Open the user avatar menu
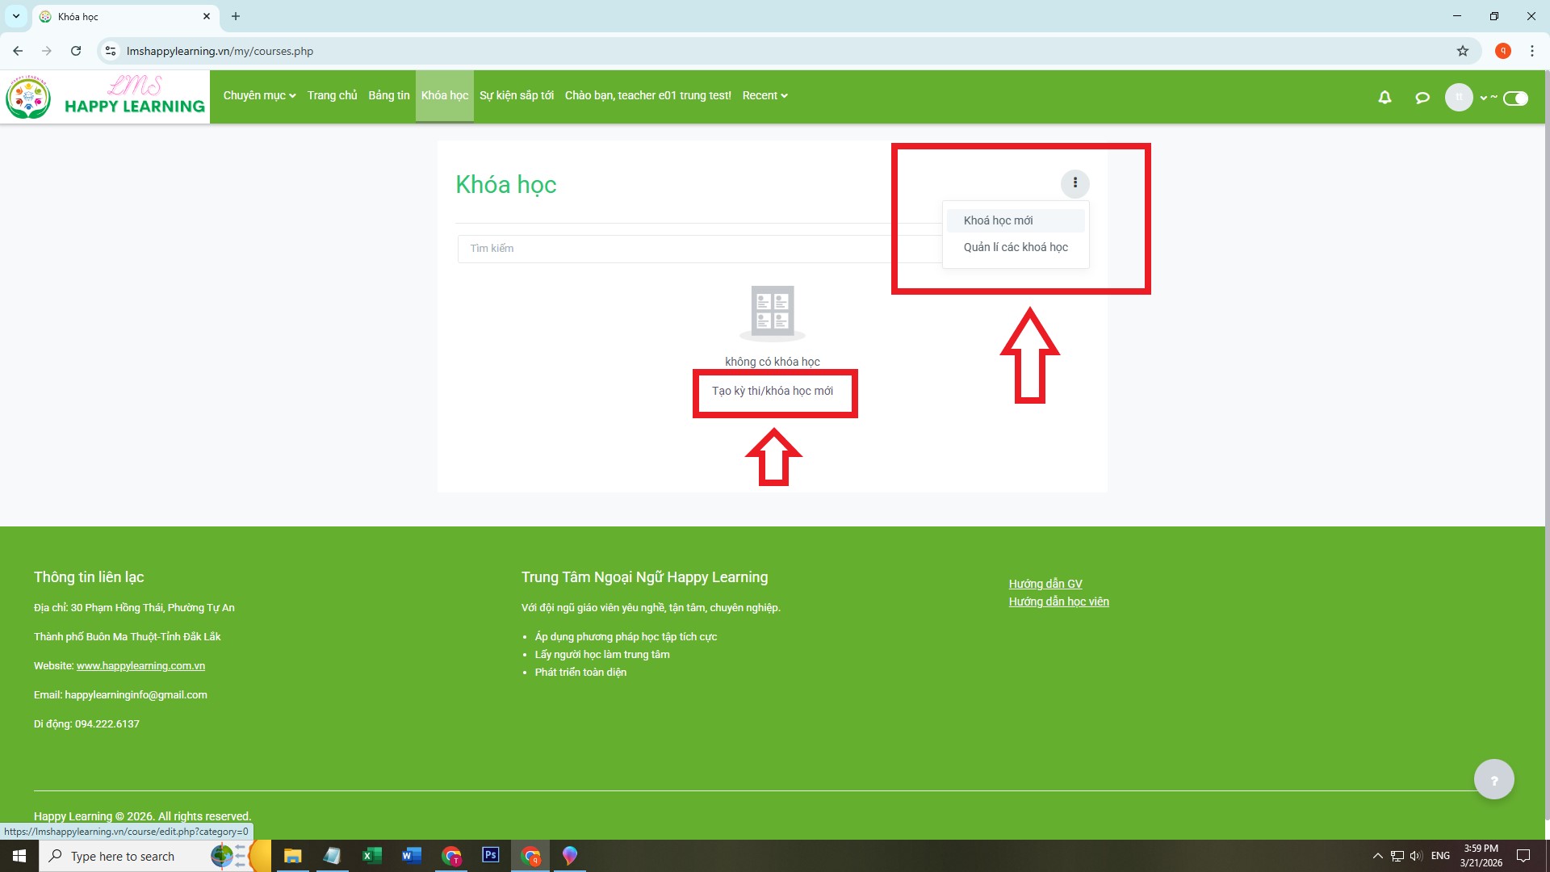 (1459, 98)
